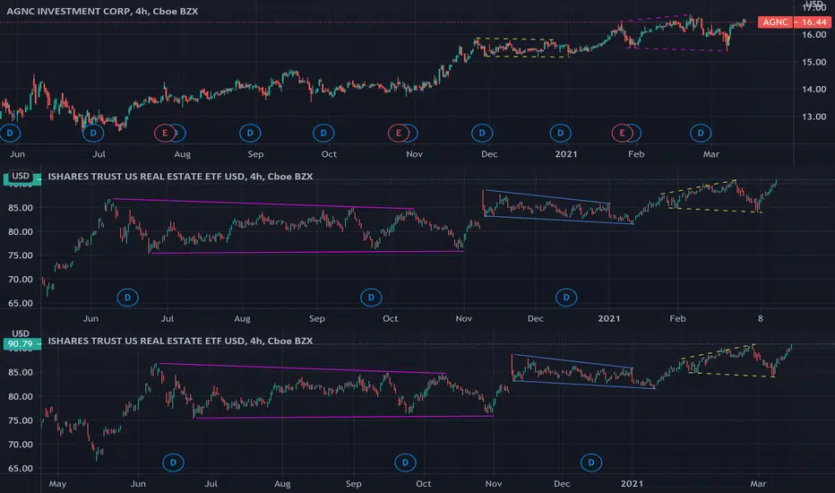The height and width of the screenshot is (493, 835).
Task: Click the 16.00 price level on AGNC scale
Action: click(x=813, y=35)
